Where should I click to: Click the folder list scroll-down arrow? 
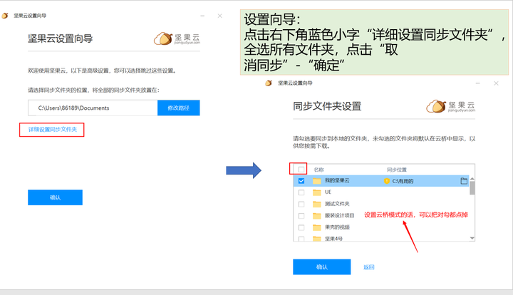pyautogui.click(x=472, y=238)
